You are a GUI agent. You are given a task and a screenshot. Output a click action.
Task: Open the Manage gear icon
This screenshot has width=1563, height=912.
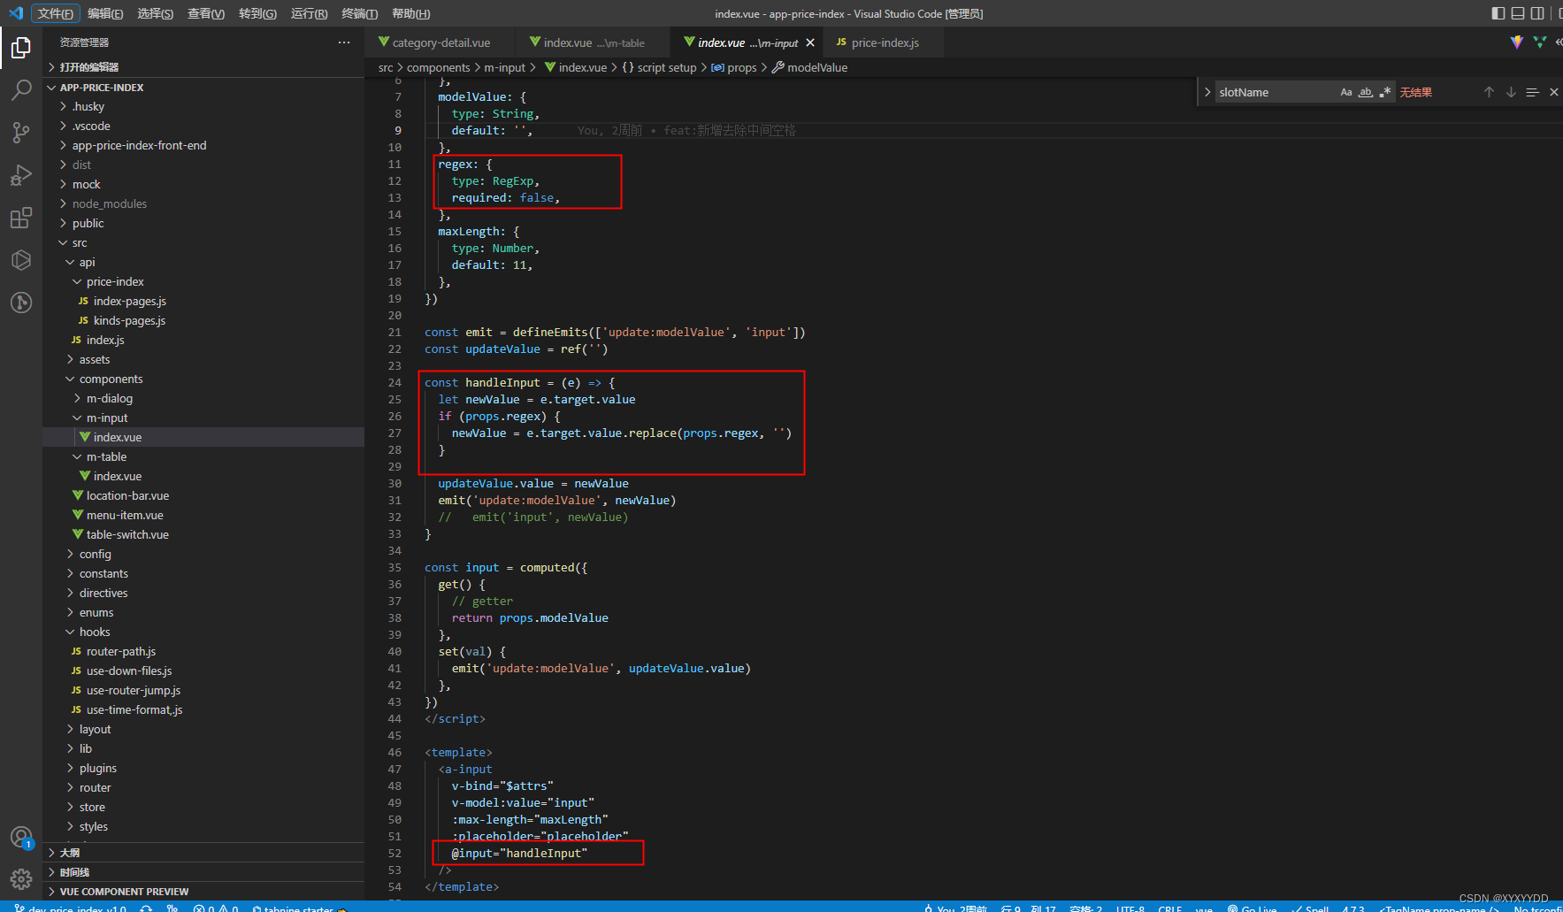pyautogui.click(x=21, y=878)
